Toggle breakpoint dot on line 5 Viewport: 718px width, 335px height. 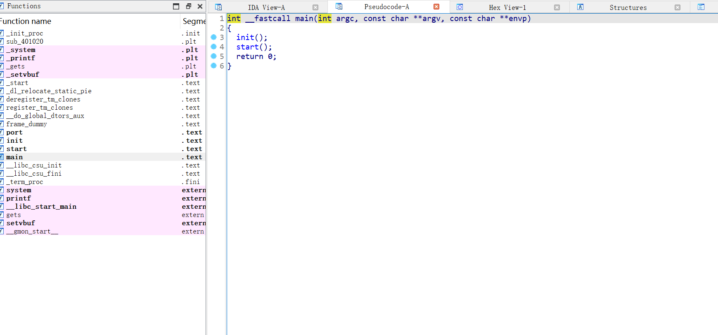(213, 56)
